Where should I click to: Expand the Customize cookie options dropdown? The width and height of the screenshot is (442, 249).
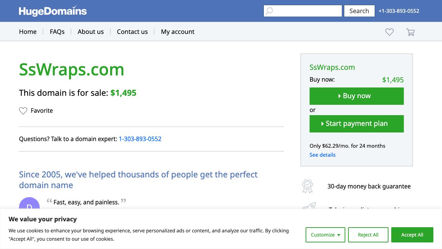[x=325, y=235]
